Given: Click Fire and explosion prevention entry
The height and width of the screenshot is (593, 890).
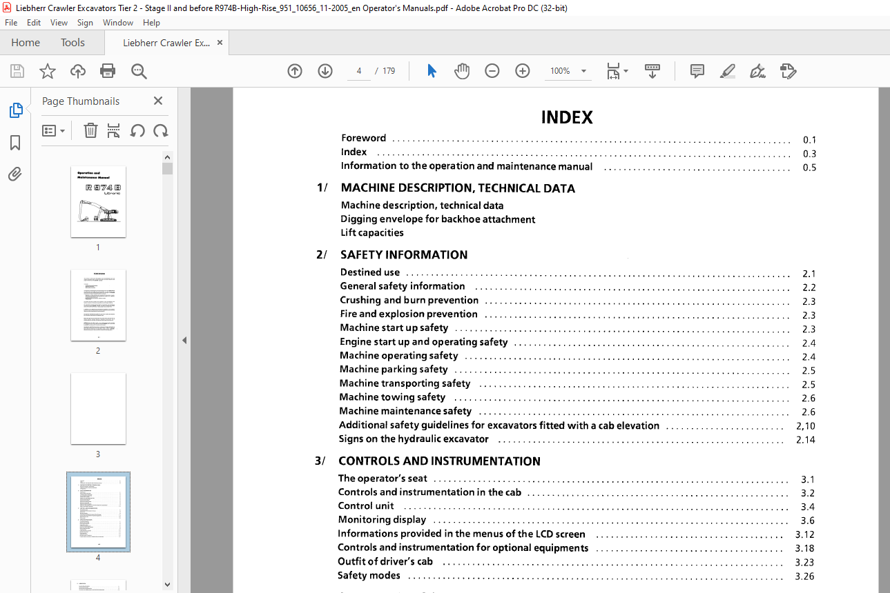Looking at the screenshot, I should point(409,314).
